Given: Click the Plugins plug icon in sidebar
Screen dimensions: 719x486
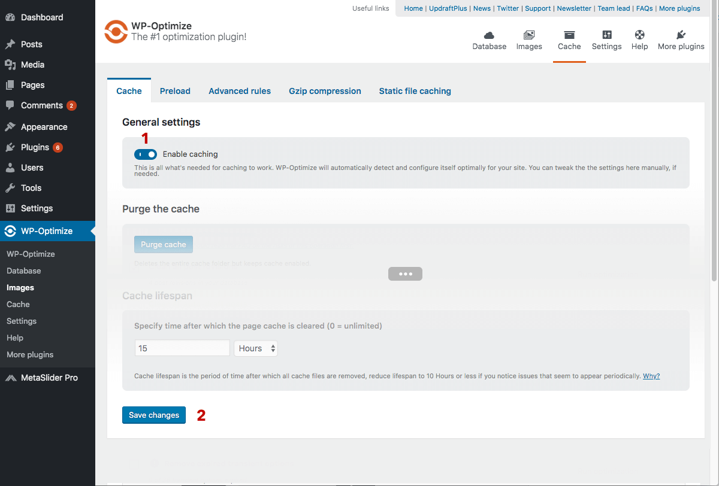Looking at the screenshot, I should [10, 147].
